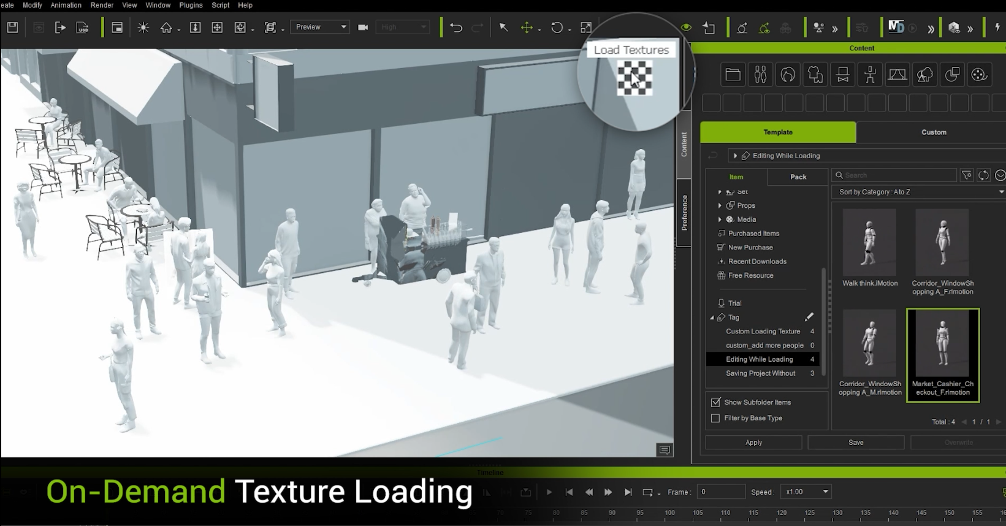Open the Media film reel category
Viewport: 1006px width, 526px height.
coord(979,75)
